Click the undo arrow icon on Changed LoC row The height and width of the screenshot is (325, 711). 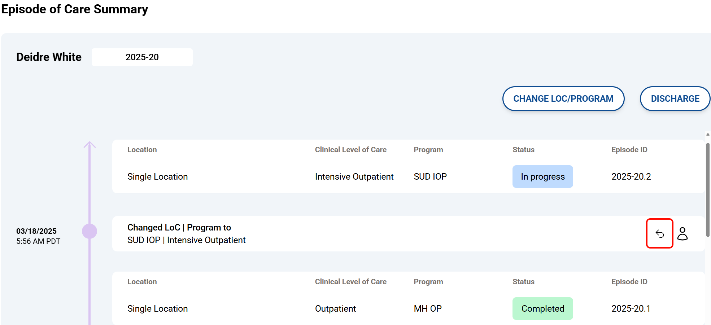point(660,234)
